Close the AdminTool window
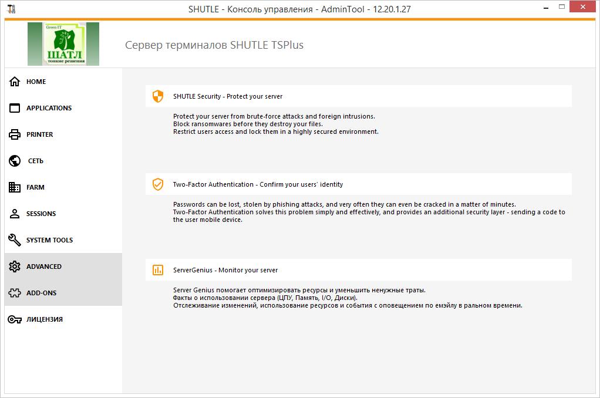The width and height of the screenshot is (600, 398). pos(583,7)
